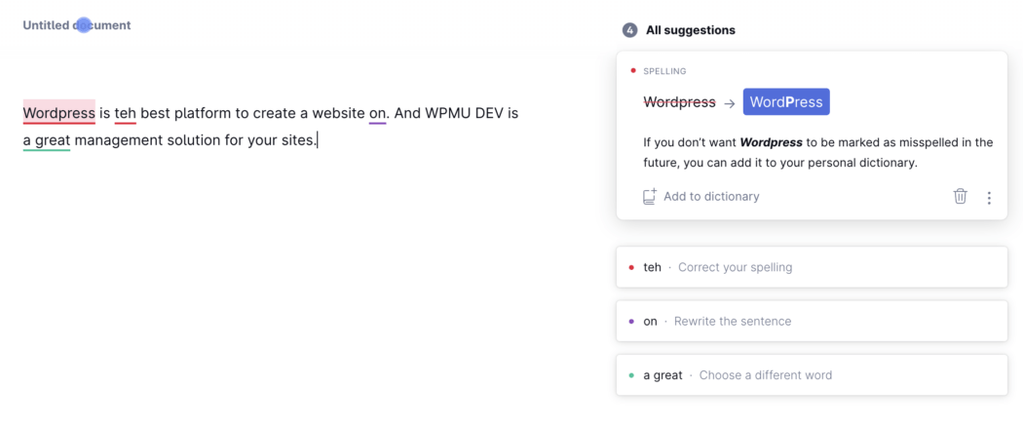Expand the teh Correct your spelling card
This screenshot has height=425, width=1023.
pyautogui.click(x=811, y=267)
